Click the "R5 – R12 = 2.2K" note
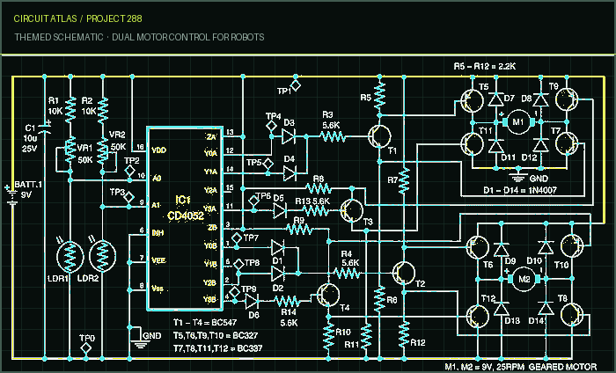Viewport: 616px width, 373px height. click(x=485, y=66)
